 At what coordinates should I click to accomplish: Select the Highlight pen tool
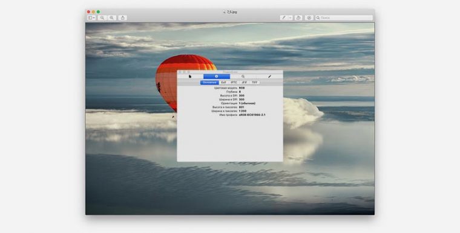(x=283, y=18)
